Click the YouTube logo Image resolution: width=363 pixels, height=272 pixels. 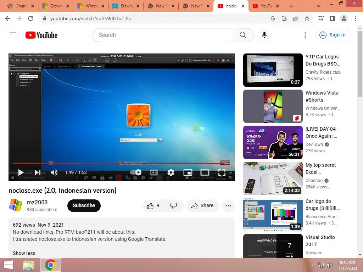(41, 35)
